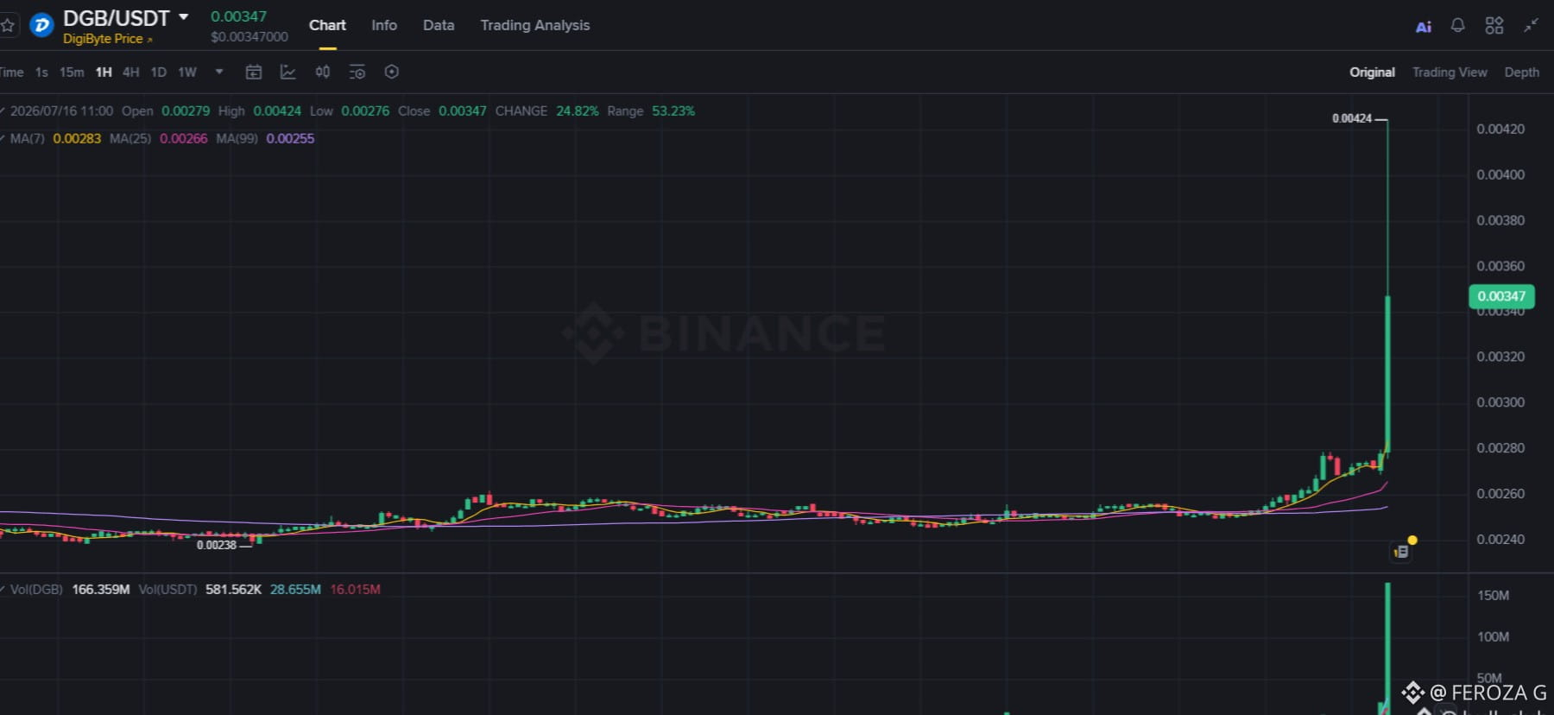Switch to the 1D interval
The image size is (1554, 715).
pos(158,73)
